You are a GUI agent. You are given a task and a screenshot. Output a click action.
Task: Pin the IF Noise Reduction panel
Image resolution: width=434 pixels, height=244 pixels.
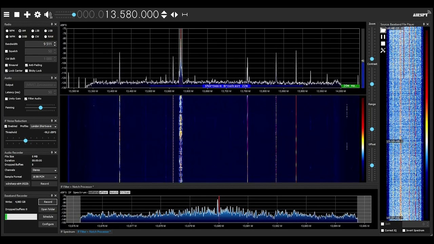52,121
